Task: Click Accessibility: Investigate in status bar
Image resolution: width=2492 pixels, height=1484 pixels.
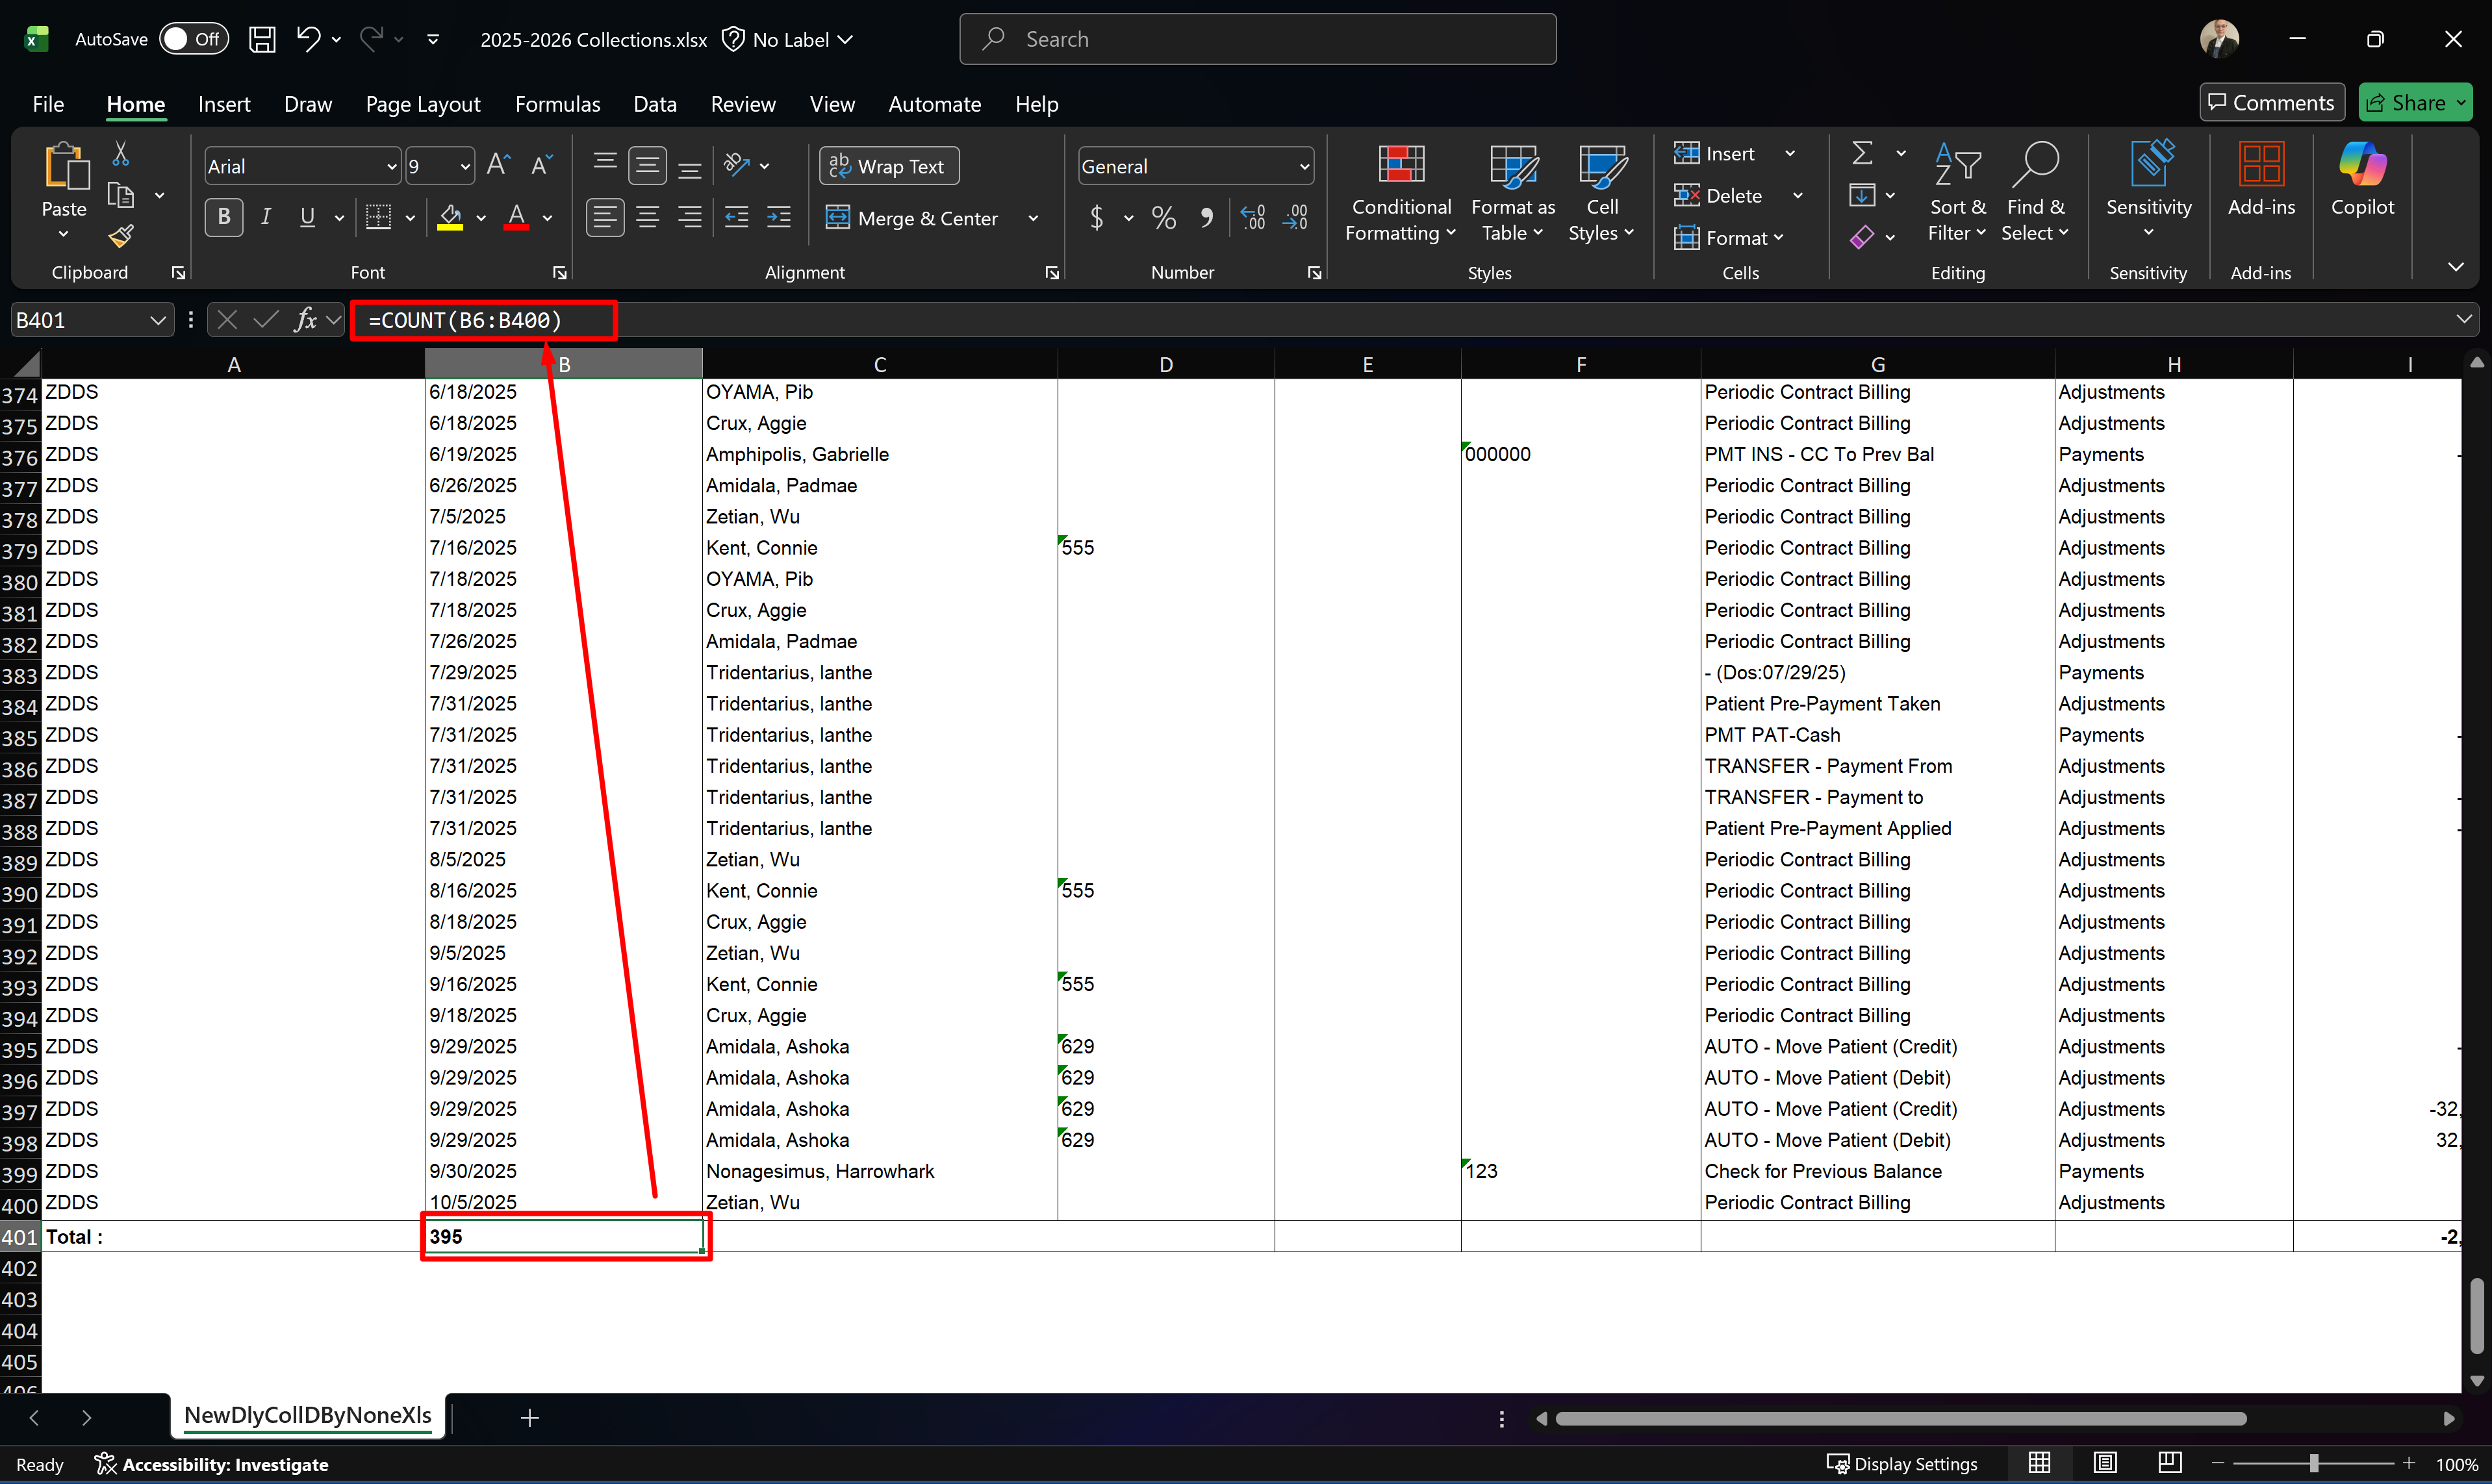Action: [211, 1464]
